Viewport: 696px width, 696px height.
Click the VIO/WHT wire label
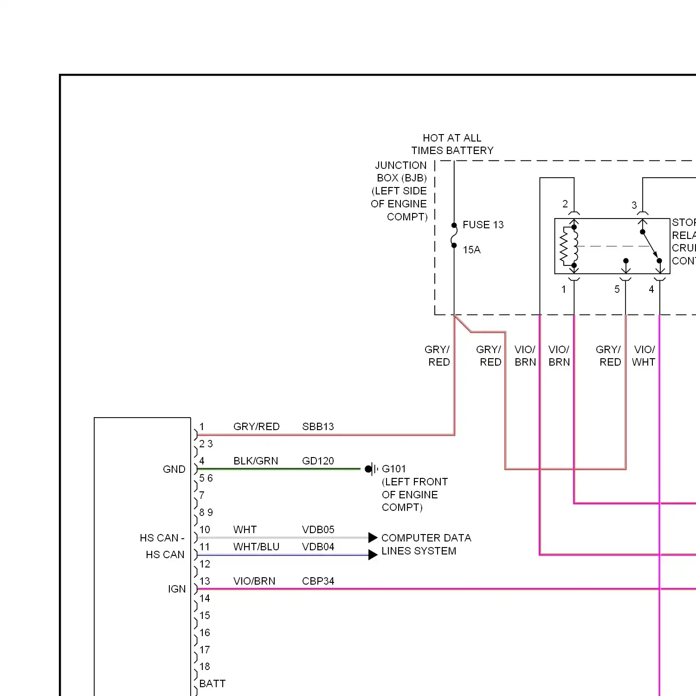(644, 356)
